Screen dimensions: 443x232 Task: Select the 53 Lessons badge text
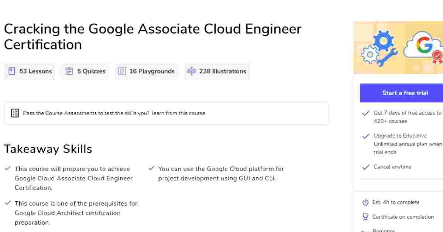pos(35,71)
